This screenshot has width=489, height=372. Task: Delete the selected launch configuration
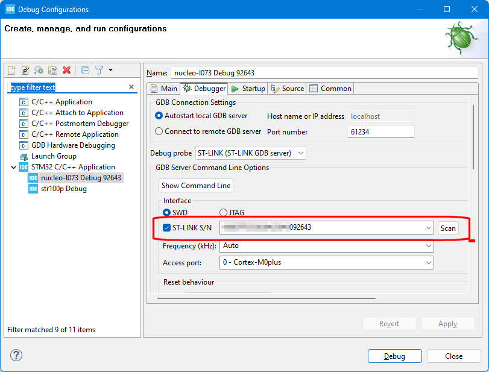click(66, 70)
